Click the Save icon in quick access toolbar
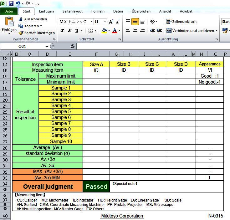The image size is (230, 220). click(11, 3)
